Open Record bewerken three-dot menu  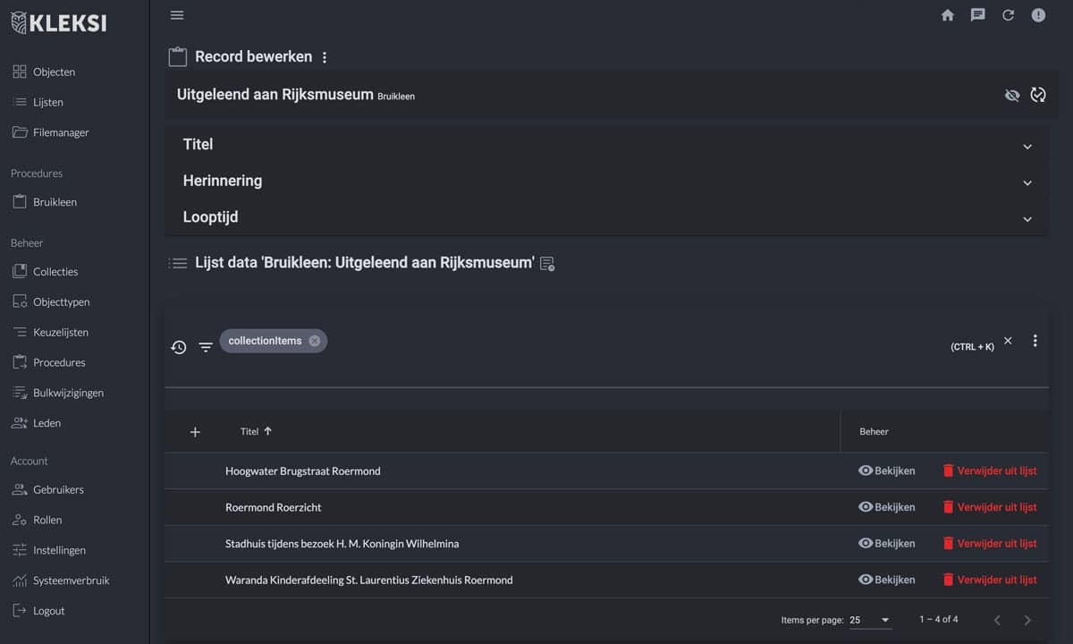click(x=325, y=57)
